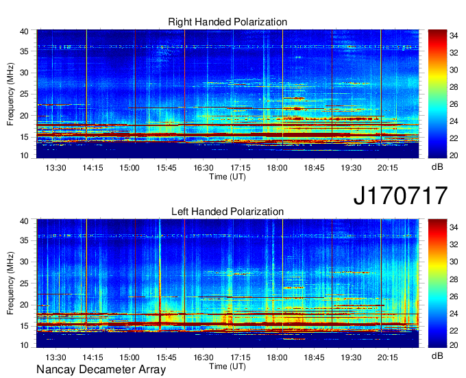Image resolution: width=466 pixels, height=378 pixels.
Task: Click the 20 value on the bottom color scale
Action: (x=454, y=345)
